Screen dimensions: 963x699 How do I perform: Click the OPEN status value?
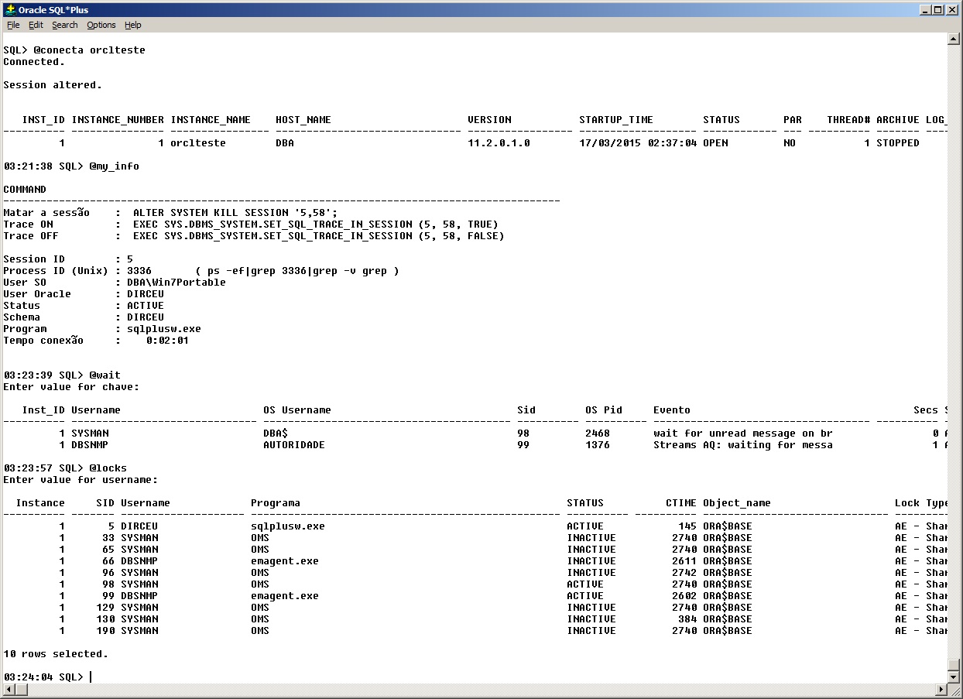coord(715,143)
